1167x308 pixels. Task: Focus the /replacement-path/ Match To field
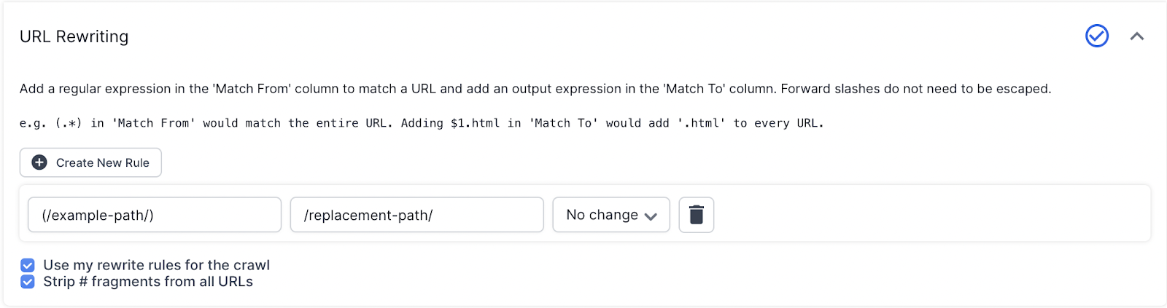[x=416, y=215]
